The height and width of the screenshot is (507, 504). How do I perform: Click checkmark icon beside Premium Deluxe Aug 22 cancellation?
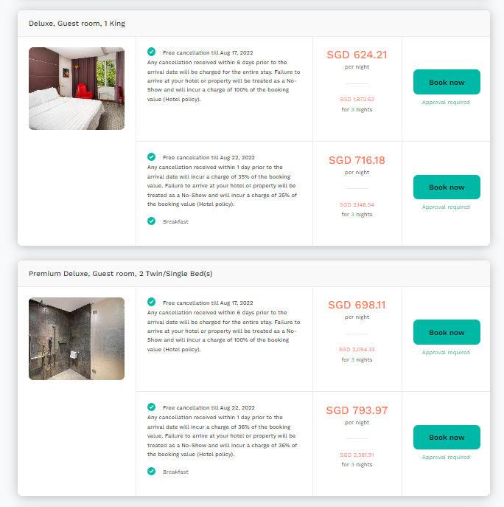(x=151, y=407)
